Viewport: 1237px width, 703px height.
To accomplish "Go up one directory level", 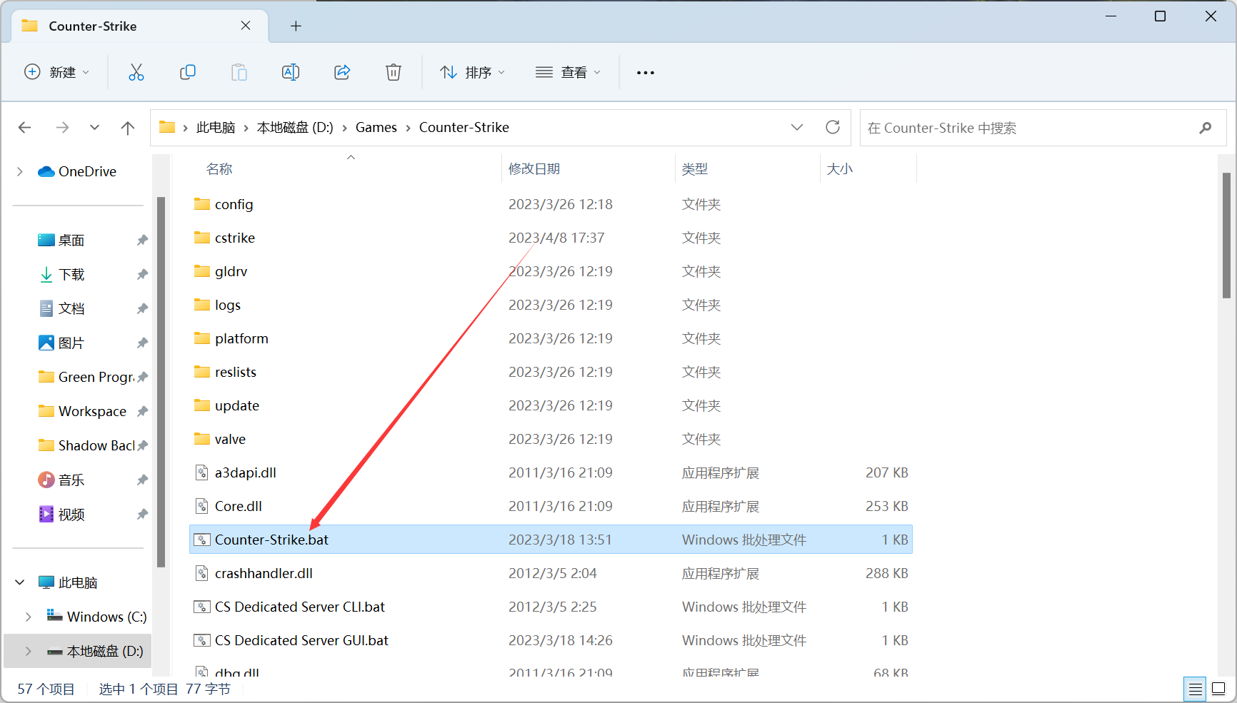I will click(x=128, y=128).
